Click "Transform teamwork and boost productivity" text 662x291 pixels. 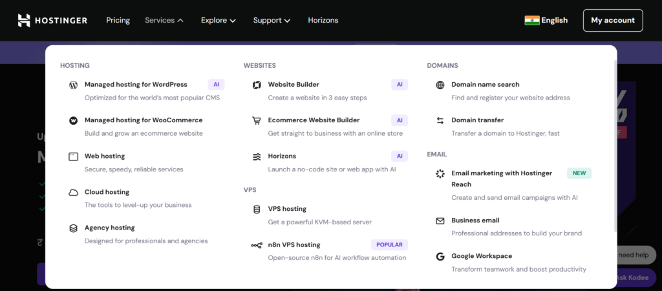519,270
